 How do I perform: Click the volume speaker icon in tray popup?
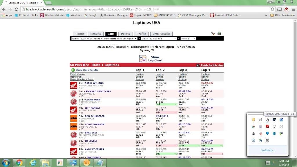click(281, 126)
